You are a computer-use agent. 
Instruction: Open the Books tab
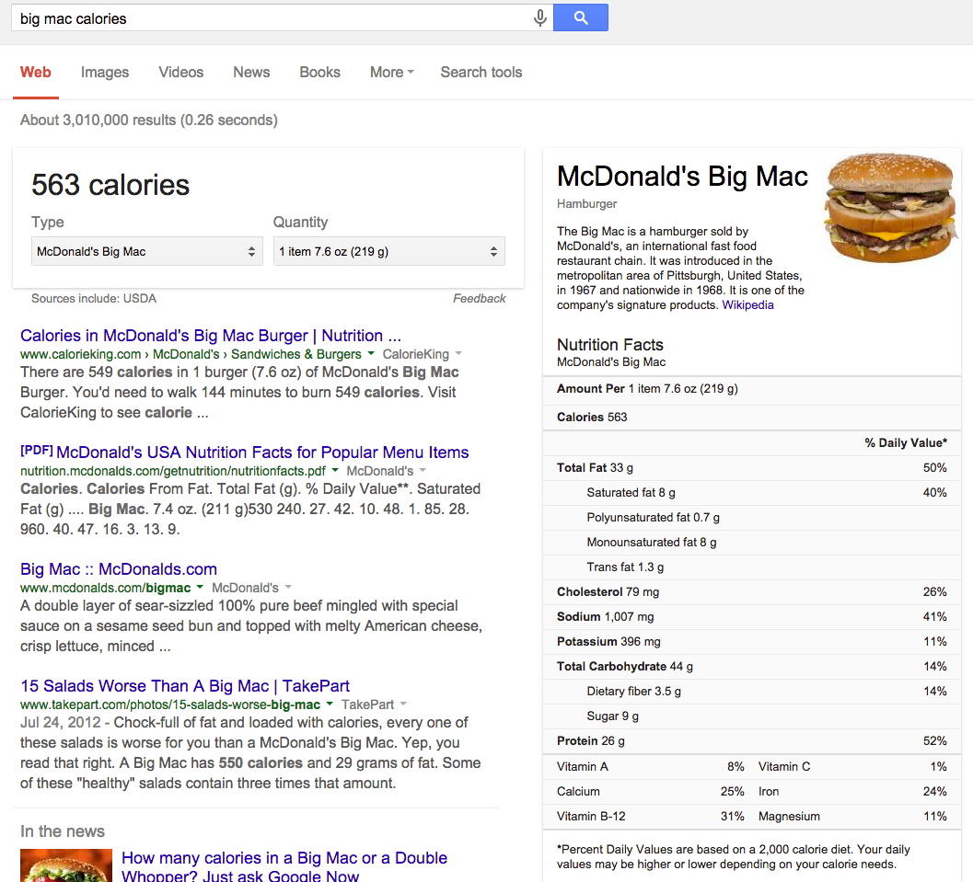319,73
